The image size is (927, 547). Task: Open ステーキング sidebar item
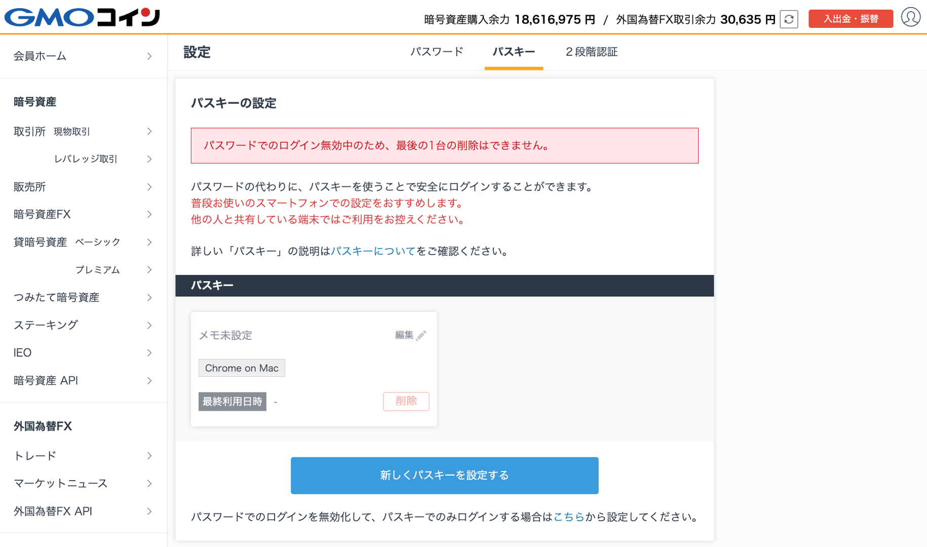coord(83,325)
